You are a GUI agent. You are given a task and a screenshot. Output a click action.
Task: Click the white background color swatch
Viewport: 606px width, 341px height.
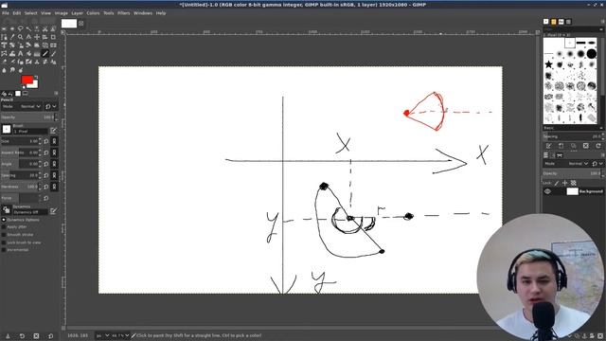(34, 85)
